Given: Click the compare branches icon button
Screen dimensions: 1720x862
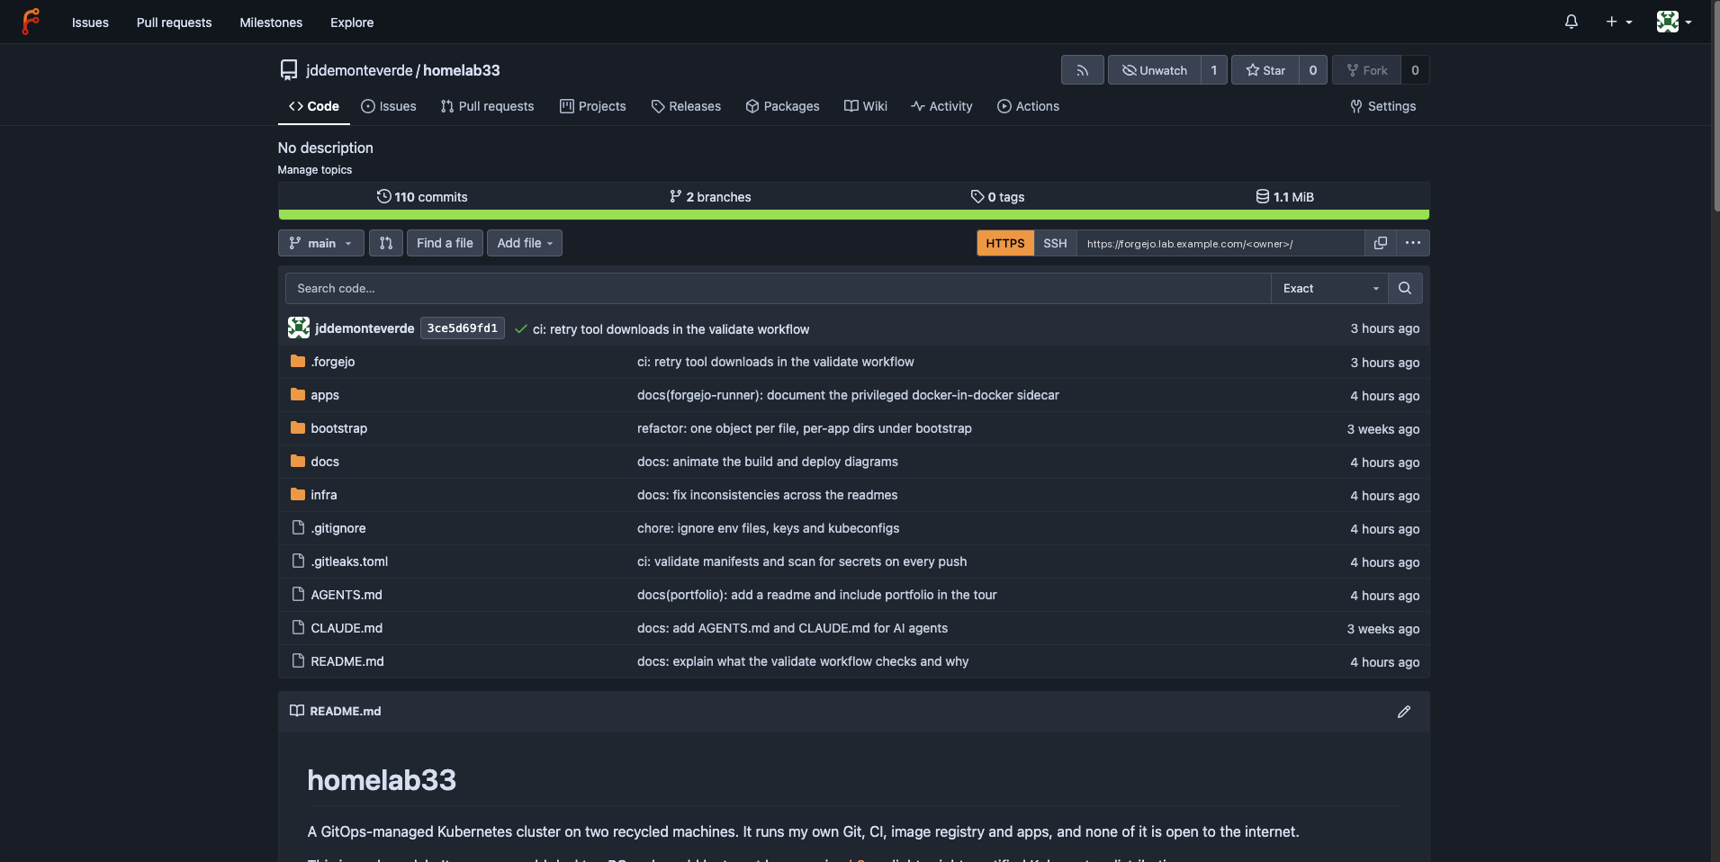Looking at the screenshot, I should pyautogui.click(x=386, y=243).
